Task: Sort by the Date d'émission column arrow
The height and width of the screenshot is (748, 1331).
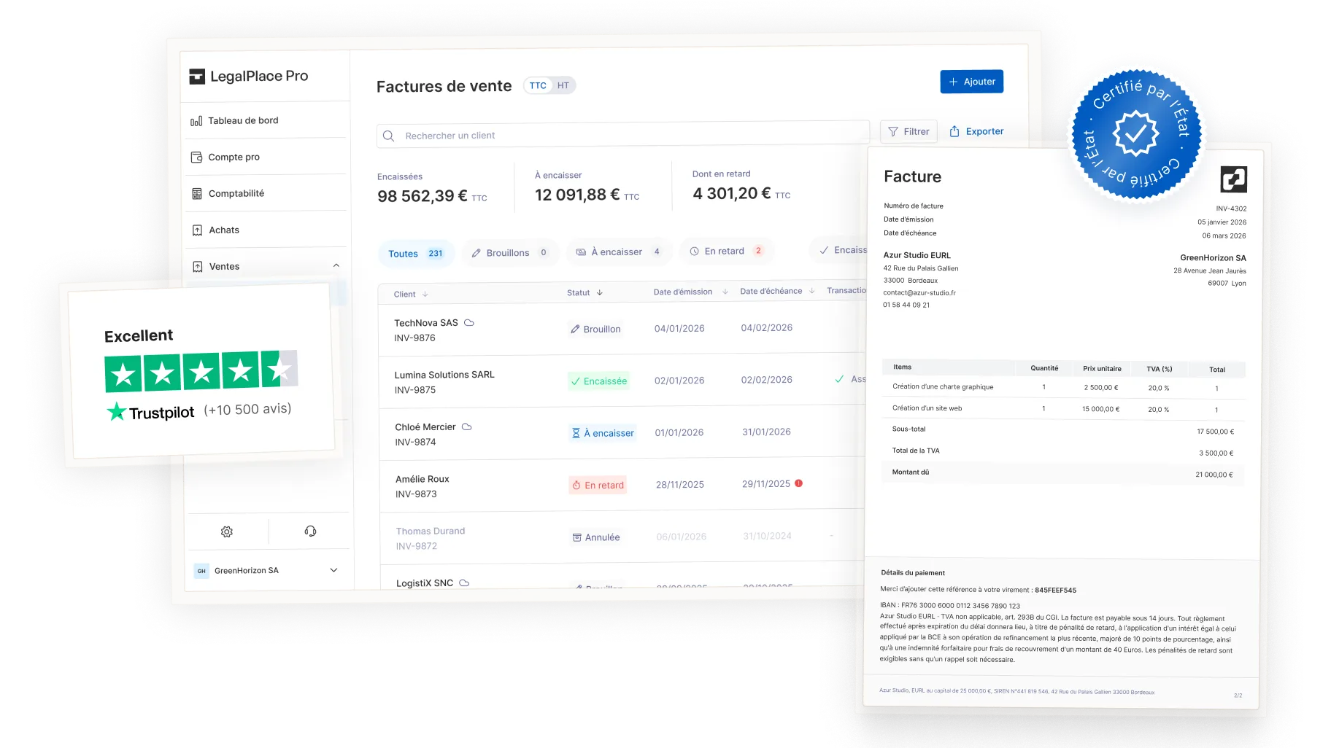Action: pos(725,292)
